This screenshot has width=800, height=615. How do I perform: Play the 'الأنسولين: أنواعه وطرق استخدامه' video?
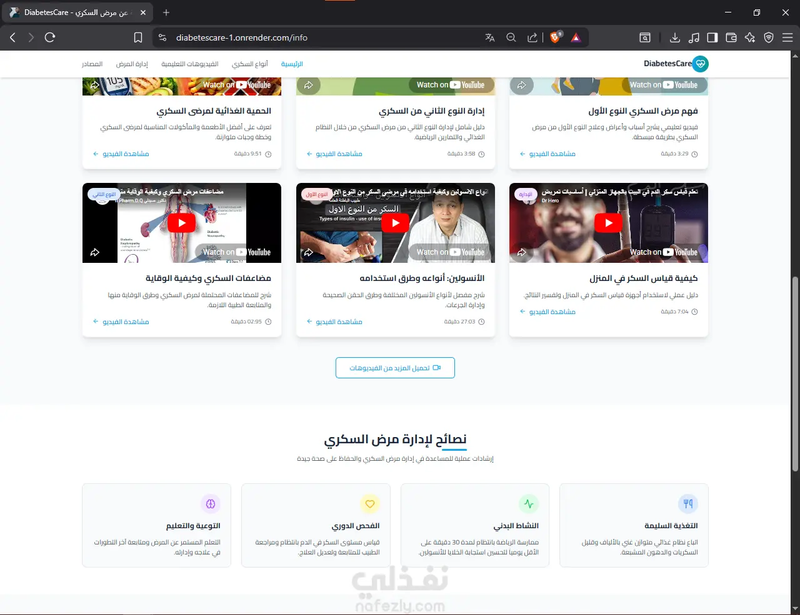tap(396, 223)
